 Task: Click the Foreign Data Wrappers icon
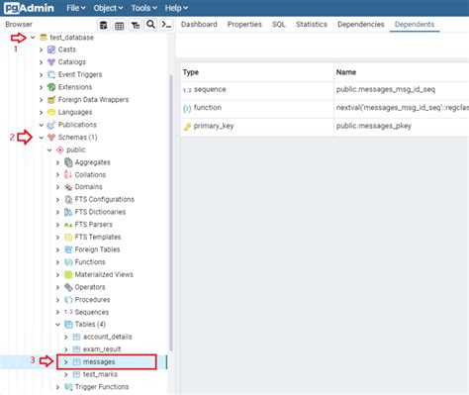tap(51, 100)
